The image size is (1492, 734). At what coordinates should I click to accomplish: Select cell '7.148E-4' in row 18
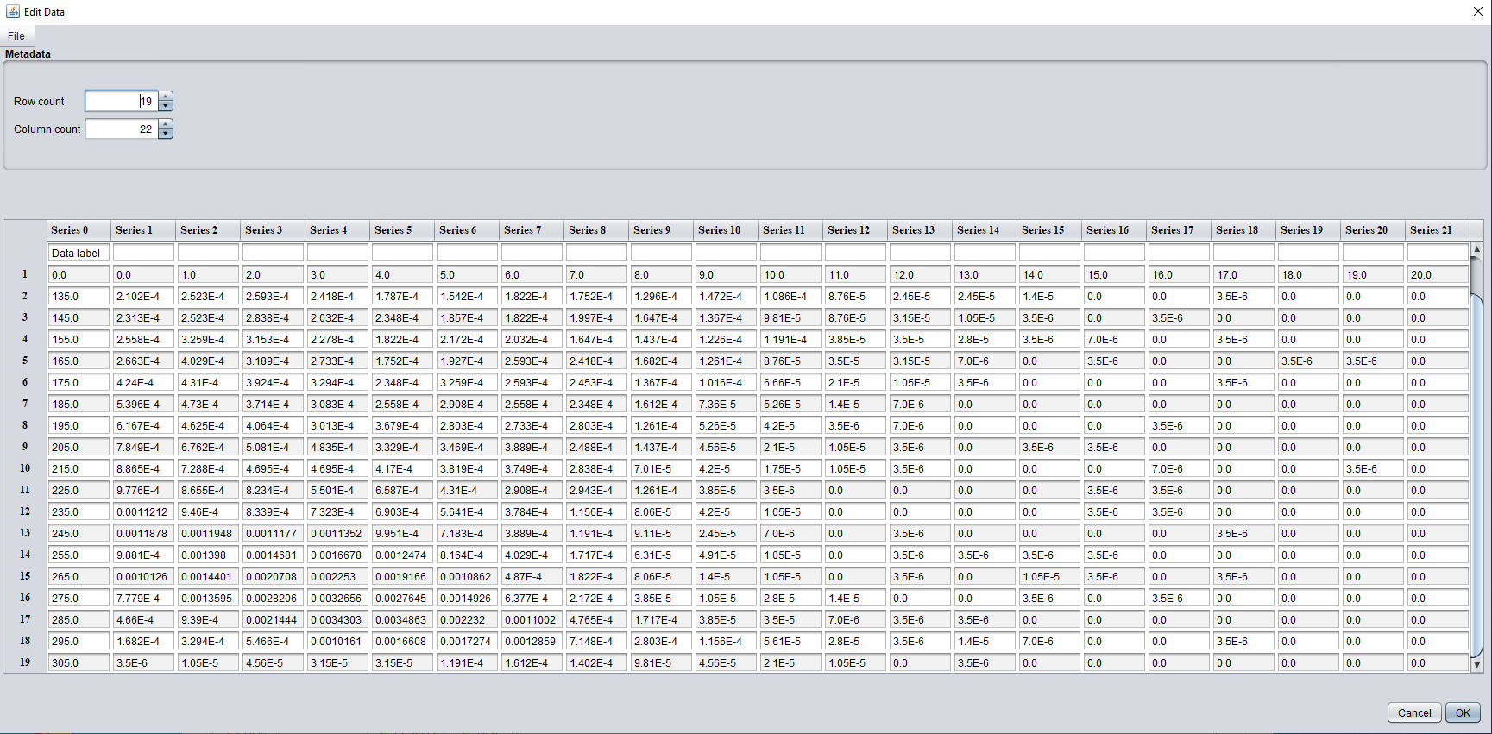click(596, 642)
